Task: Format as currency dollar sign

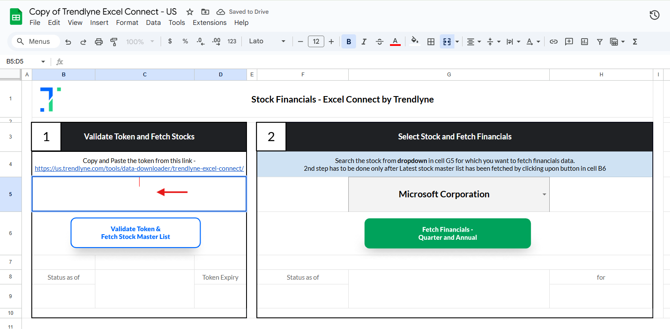Action: [x=170, y=42]
